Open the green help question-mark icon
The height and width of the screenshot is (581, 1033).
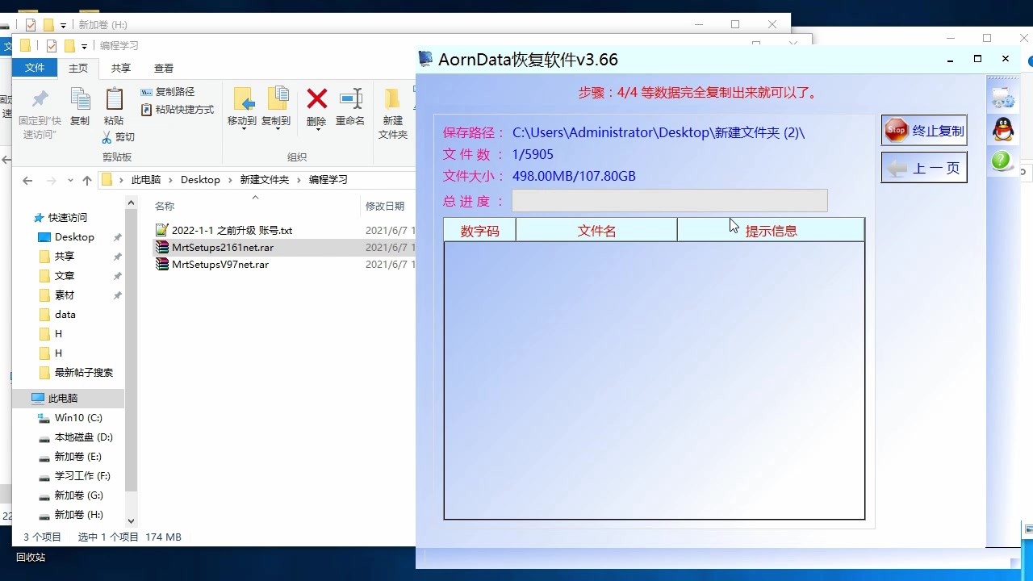click(1003, 161)
